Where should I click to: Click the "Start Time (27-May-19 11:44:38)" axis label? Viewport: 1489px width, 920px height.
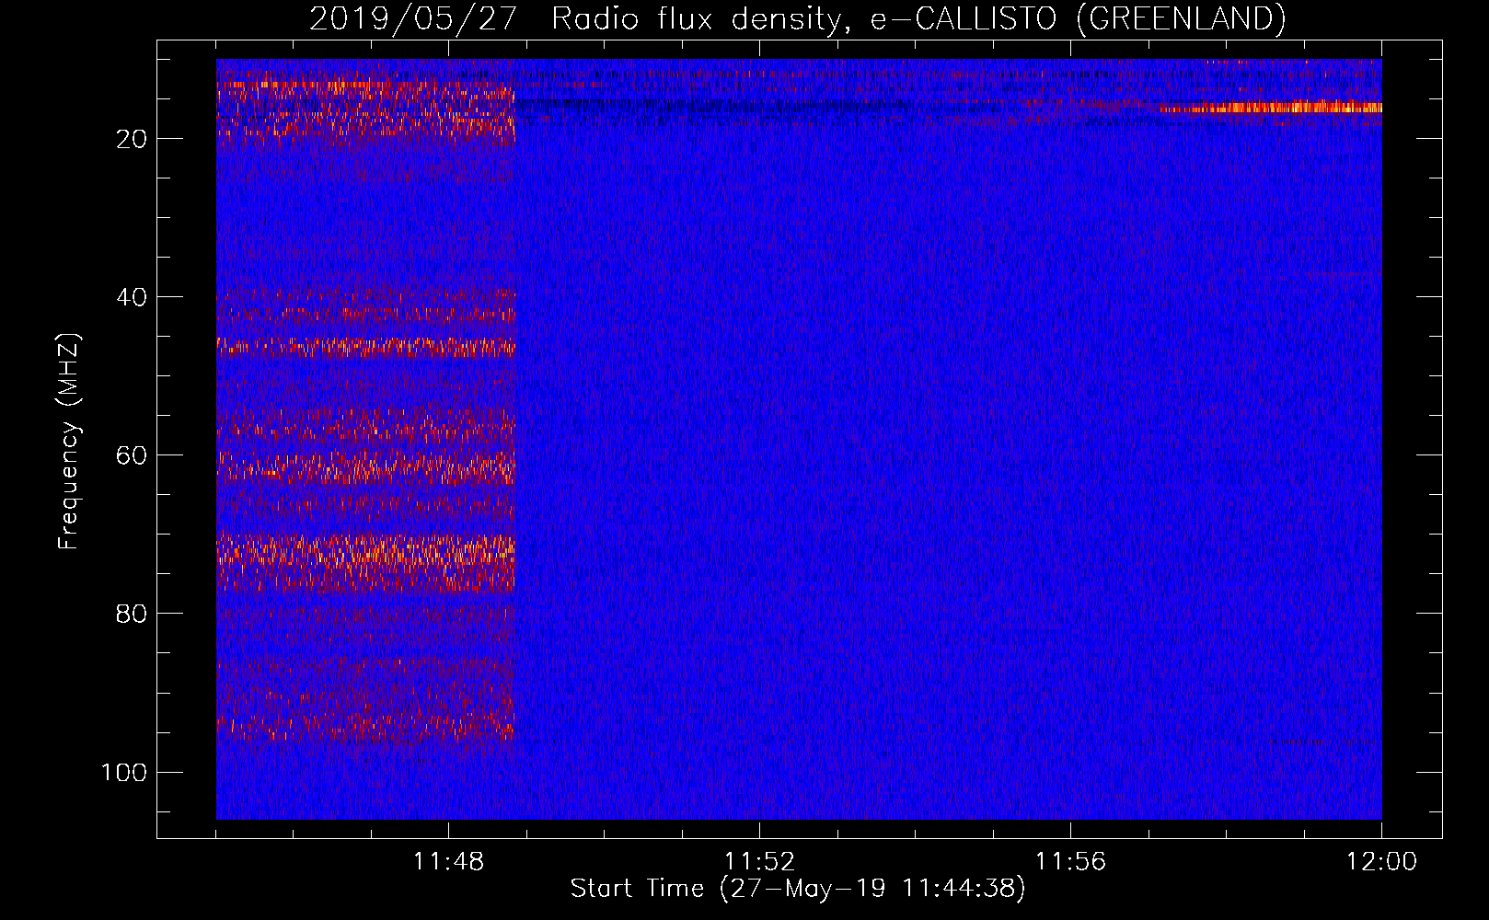[797, 889]
